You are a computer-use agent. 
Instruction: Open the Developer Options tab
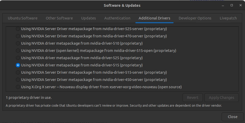[x=195, y=18]
